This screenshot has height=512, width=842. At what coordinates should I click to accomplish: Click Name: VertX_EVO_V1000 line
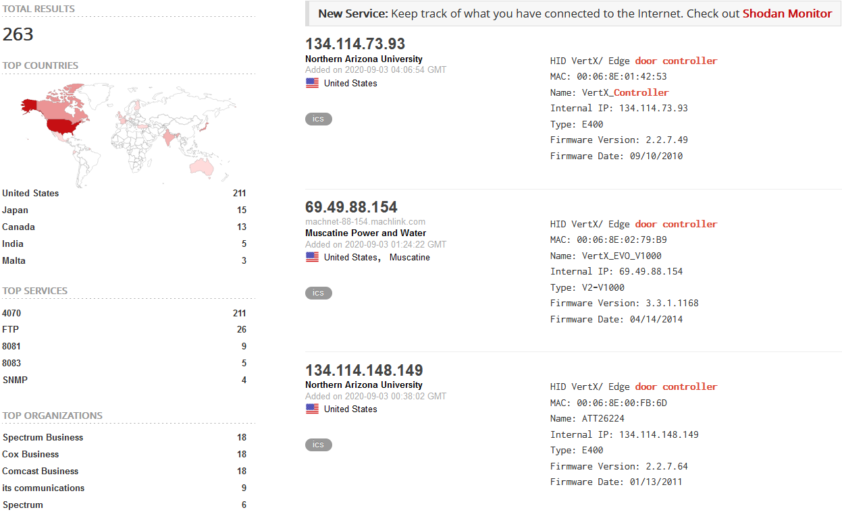606,256
